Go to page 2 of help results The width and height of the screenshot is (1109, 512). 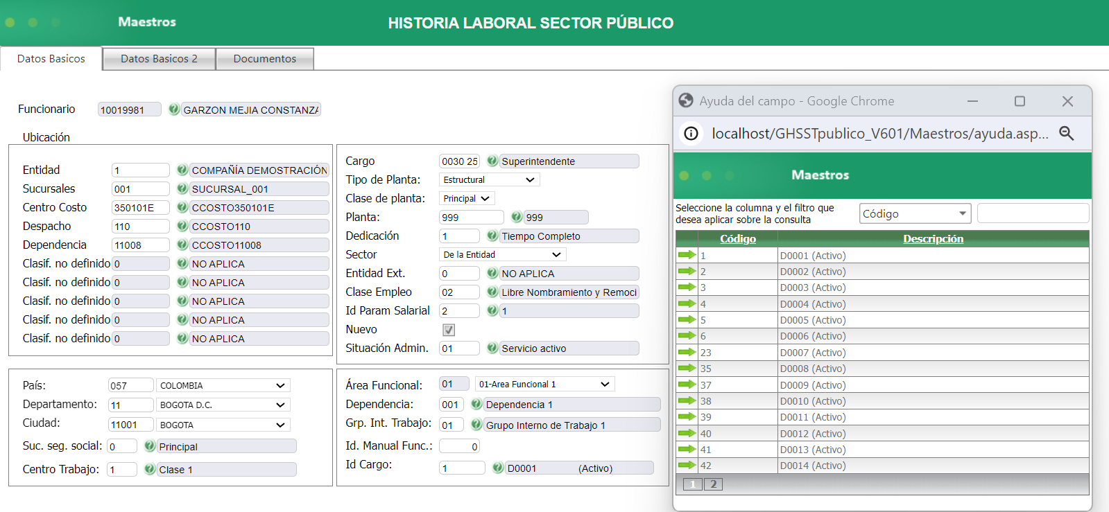tap(713, 484)
